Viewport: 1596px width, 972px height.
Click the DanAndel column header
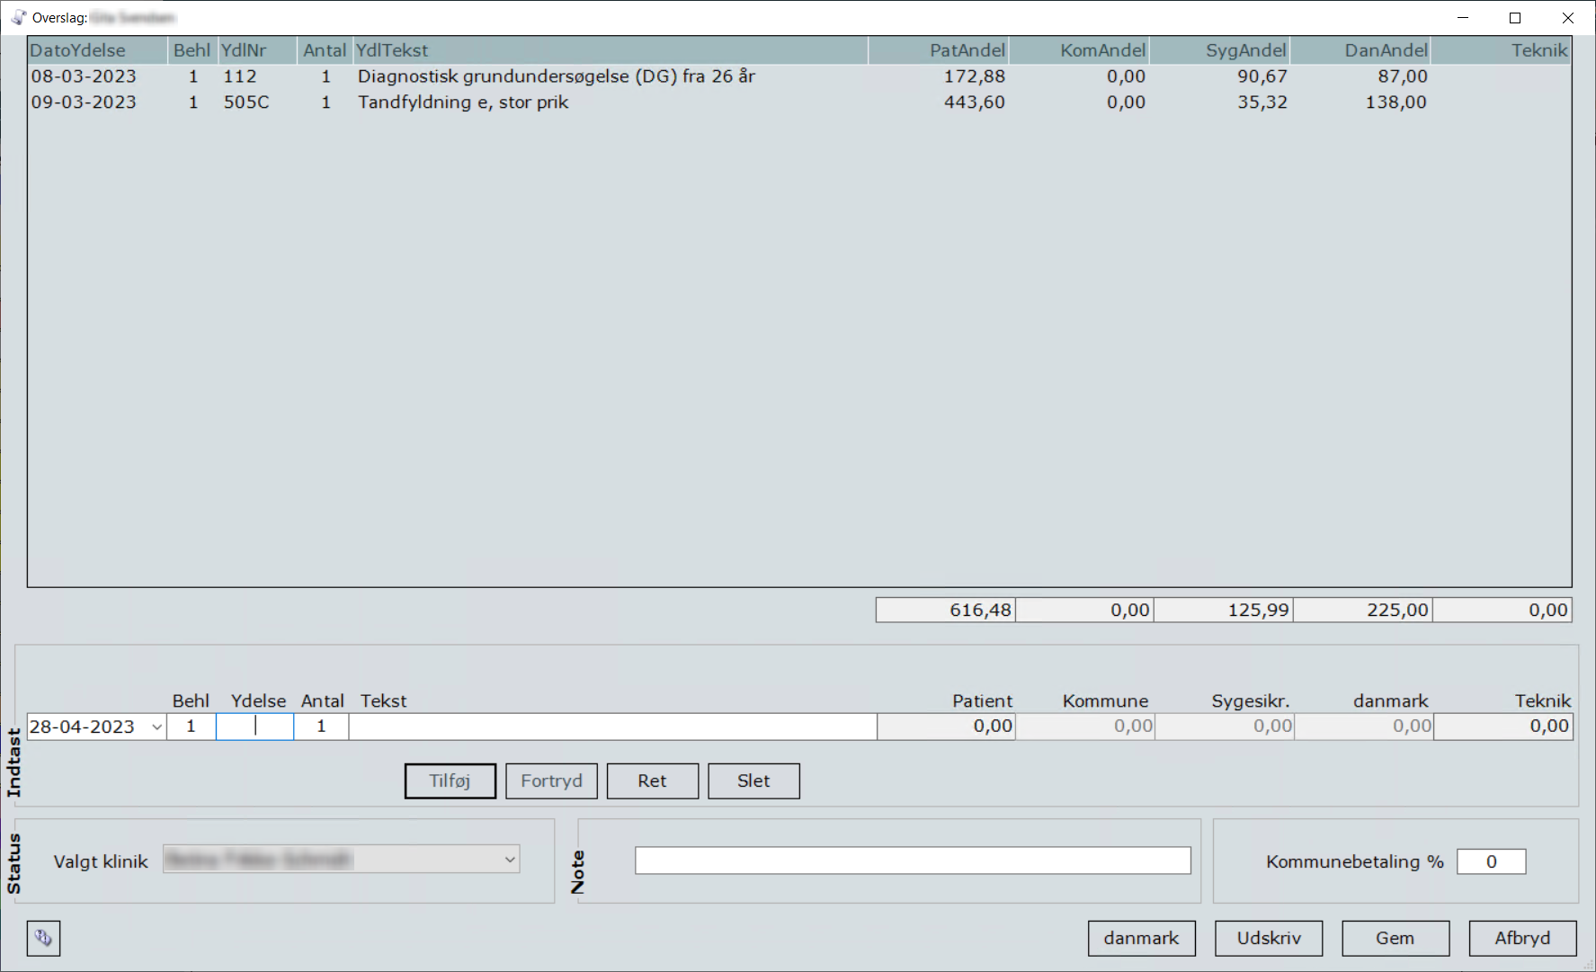click(1360, 50)
